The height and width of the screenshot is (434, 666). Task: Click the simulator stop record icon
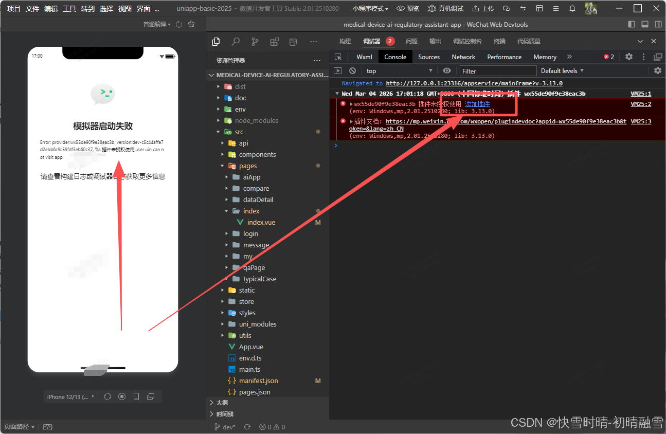122,396
